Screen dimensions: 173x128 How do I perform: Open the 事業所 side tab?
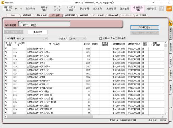pos(171,88)
